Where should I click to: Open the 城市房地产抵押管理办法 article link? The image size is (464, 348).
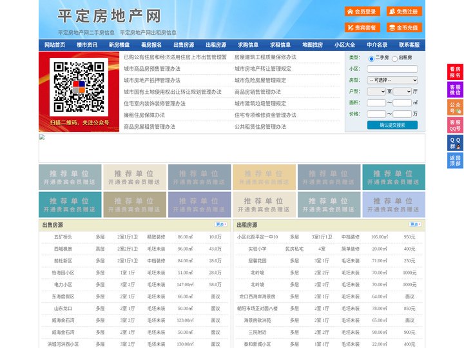point(152,81)
